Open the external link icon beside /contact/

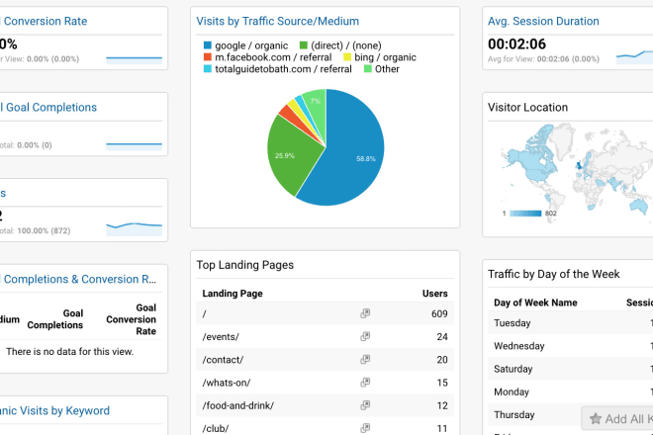[x=365, y=359]
